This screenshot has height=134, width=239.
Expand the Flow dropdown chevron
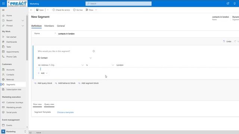tap(96, 10)
